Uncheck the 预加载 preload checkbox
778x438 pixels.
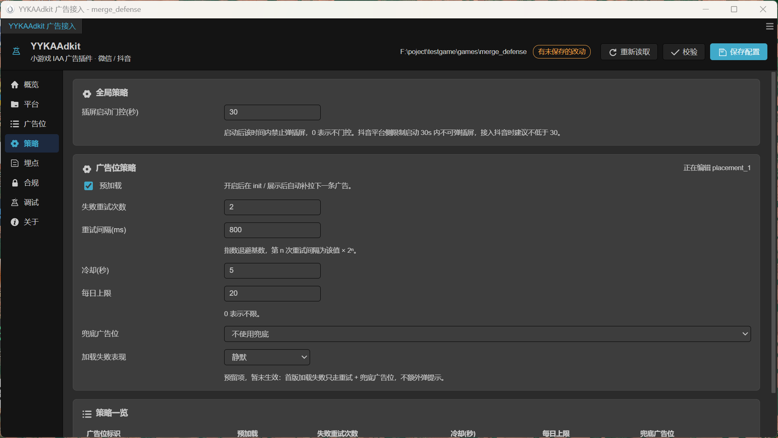[x=88, y=186]
